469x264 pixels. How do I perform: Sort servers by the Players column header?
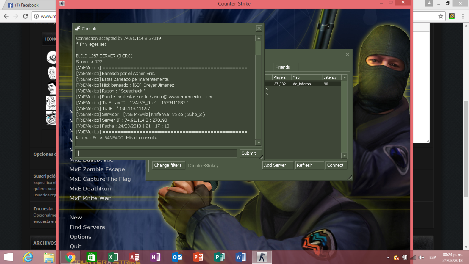[282, 77]
